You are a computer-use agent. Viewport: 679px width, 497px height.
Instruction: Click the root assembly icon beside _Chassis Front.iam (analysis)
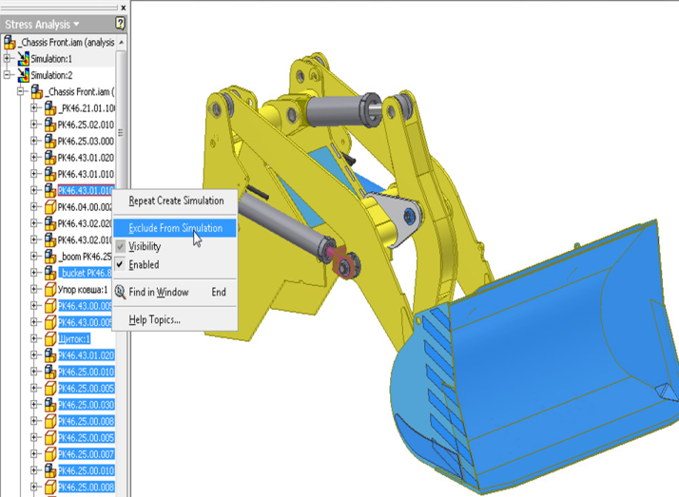[10, 43]
